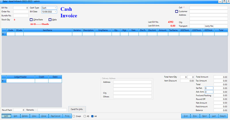Navigate to Prev record
The image size is (230, 120).
pyautogui.click(x=195, y=116)
